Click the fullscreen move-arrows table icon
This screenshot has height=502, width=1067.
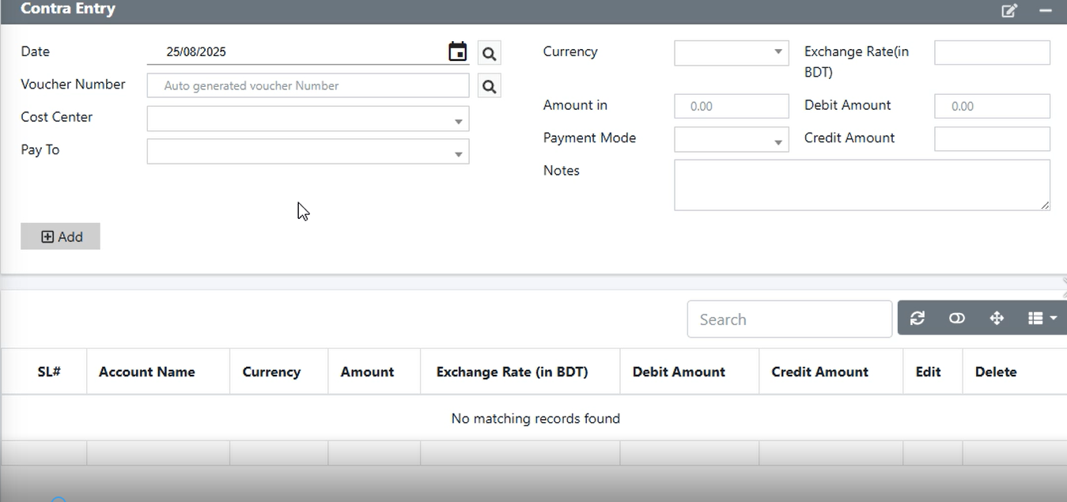click(997, 318)
